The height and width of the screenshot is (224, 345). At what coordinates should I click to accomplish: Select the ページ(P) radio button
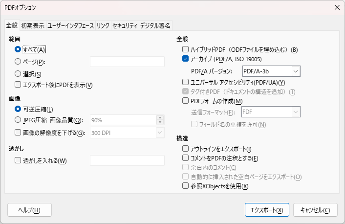coord(18,62)
